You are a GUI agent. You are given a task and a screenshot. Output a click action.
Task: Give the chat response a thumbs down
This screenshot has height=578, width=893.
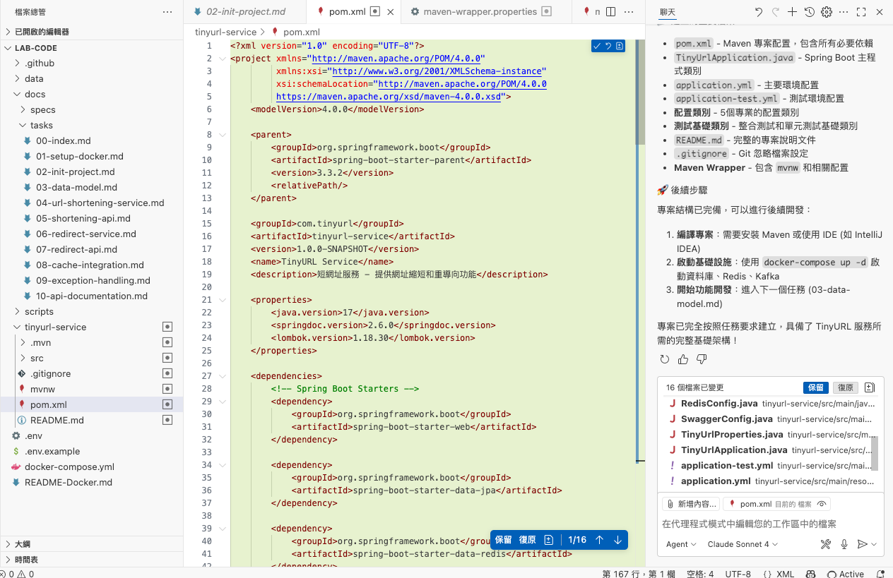point(700,359)
